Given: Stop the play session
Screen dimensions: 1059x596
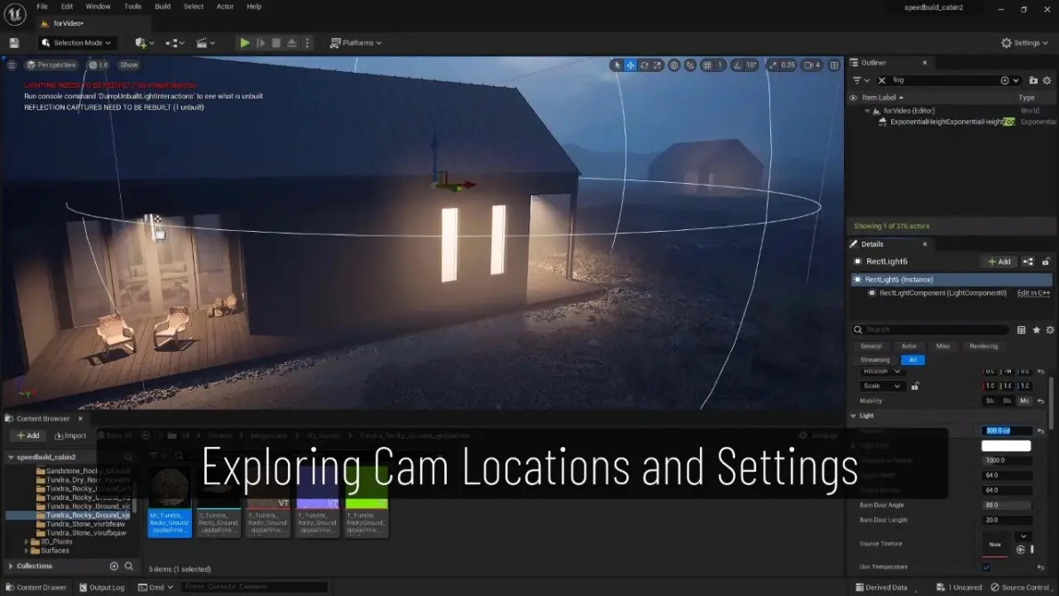Looking at the screenshot, I should 276,43.
